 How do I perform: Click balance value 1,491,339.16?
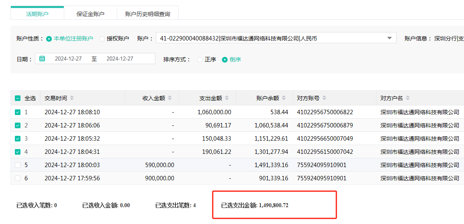(271, 165)
